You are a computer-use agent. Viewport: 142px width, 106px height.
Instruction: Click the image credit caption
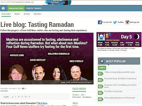tap(76, 82)
